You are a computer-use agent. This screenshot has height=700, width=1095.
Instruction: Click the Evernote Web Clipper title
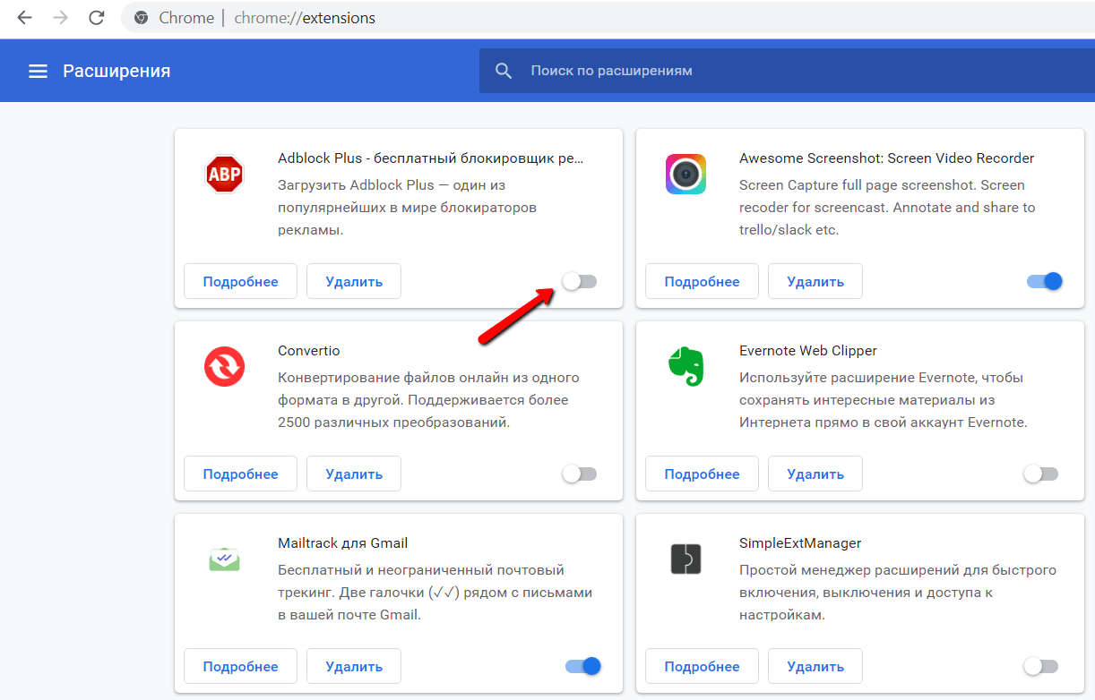pyautogui.click(x=808, y=351)
